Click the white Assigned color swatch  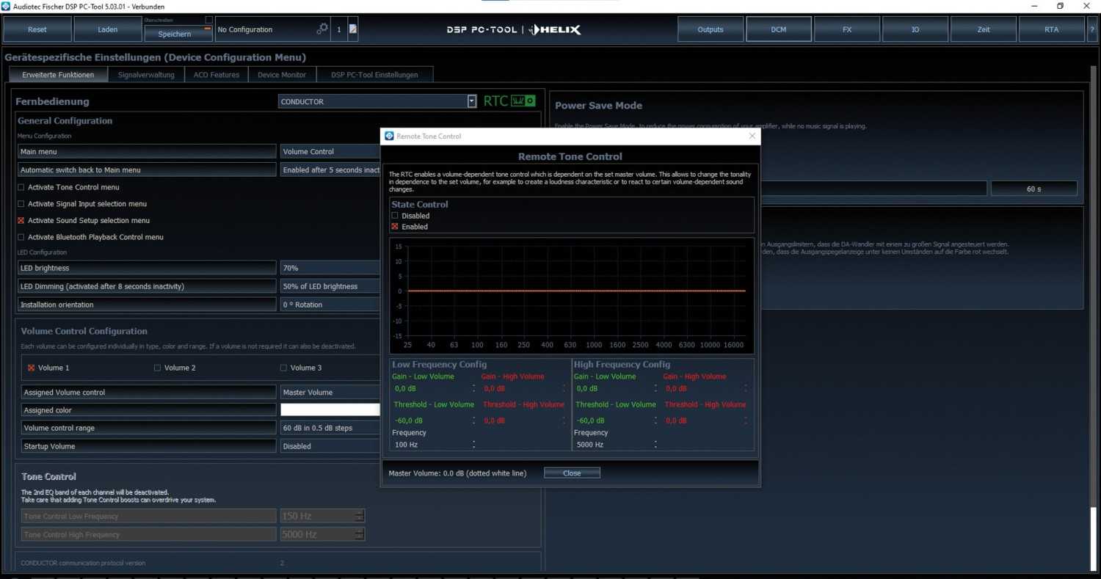(x=330, y=410)
